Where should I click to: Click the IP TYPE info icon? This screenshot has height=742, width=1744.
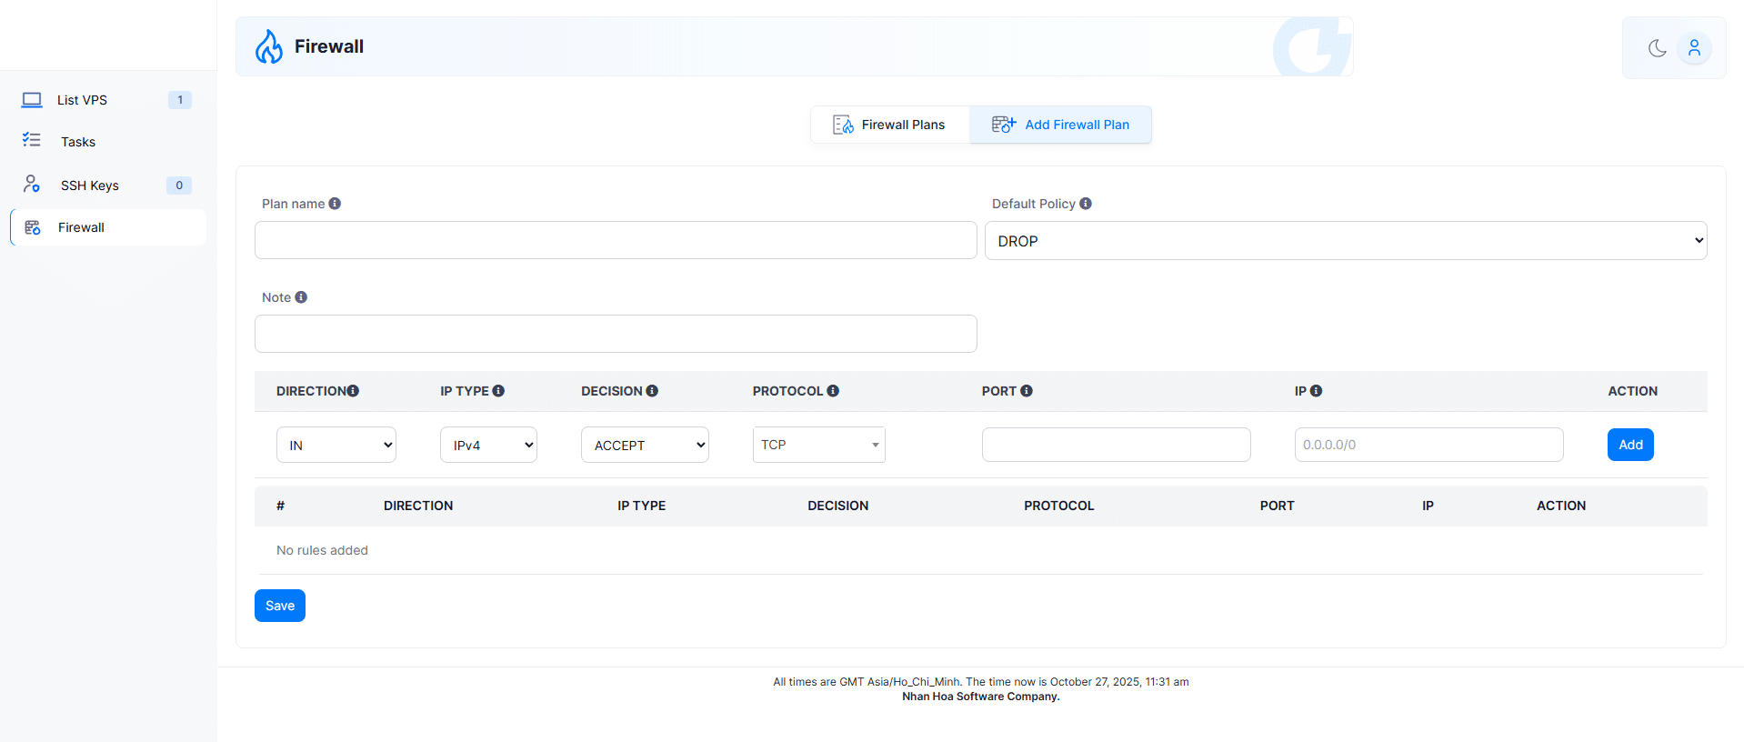tap(498, 391)
